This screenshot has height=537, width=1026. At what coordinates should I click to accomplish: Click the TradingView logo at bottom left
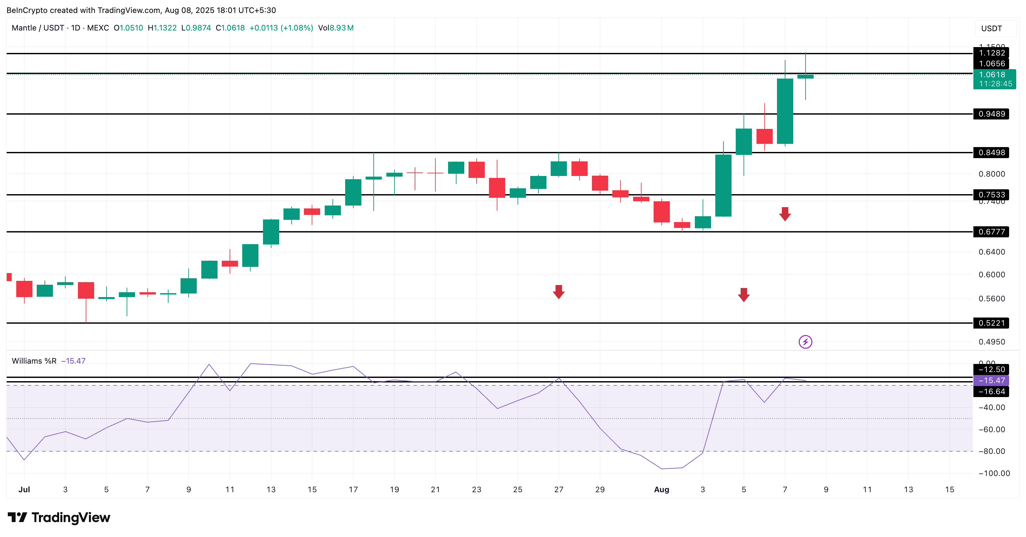(59, 517)
